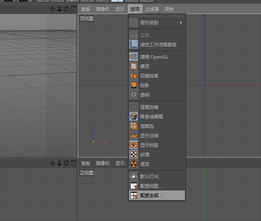Select 透明 menu entry text
261x221 pixels.
pos(145,95)
